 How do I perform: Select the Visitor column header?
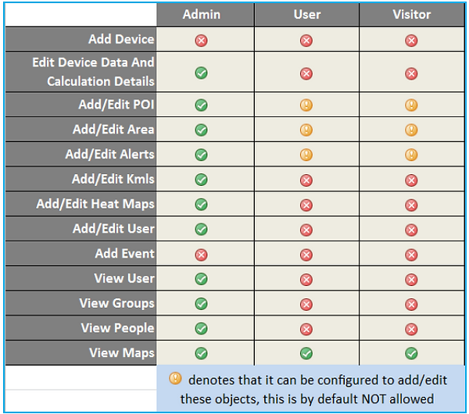(412, 14)
